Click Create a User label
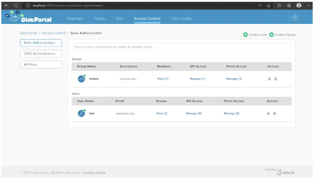Image resolution: width=314 pixels, height=179 pixels. tap(258, 35)
